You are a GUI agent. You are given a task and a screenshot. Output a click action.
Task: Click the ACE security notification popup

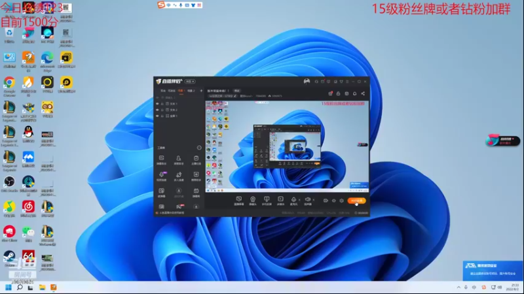(493, 270)
